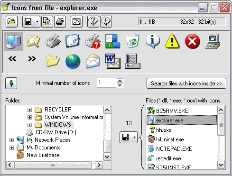Select the information bubble icon in the grid
The image size is (232, 176).
(x=153, y=41)
